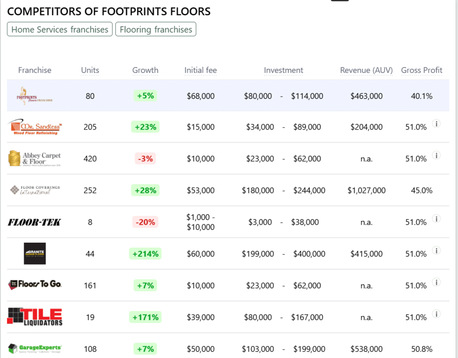Select the $15,000 initial fee value

(x=201, y=127)
